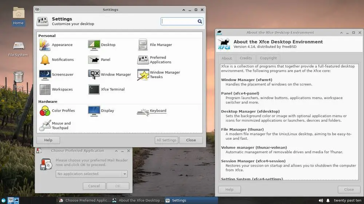This screenshot has height=204, width=364.
Task: Launch the Screensaver settings
Action: (45, 75)
